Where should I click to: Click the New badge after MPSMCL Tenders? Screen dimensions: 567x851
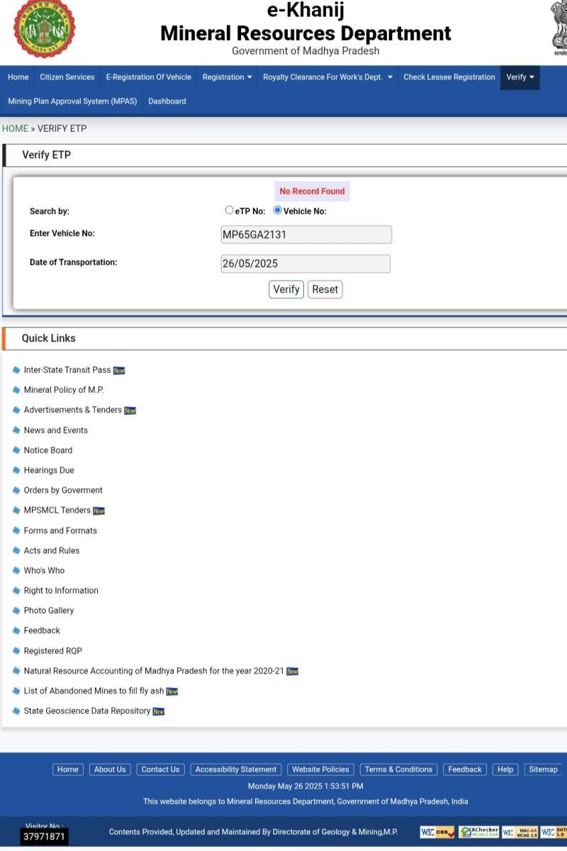point(99,511)
